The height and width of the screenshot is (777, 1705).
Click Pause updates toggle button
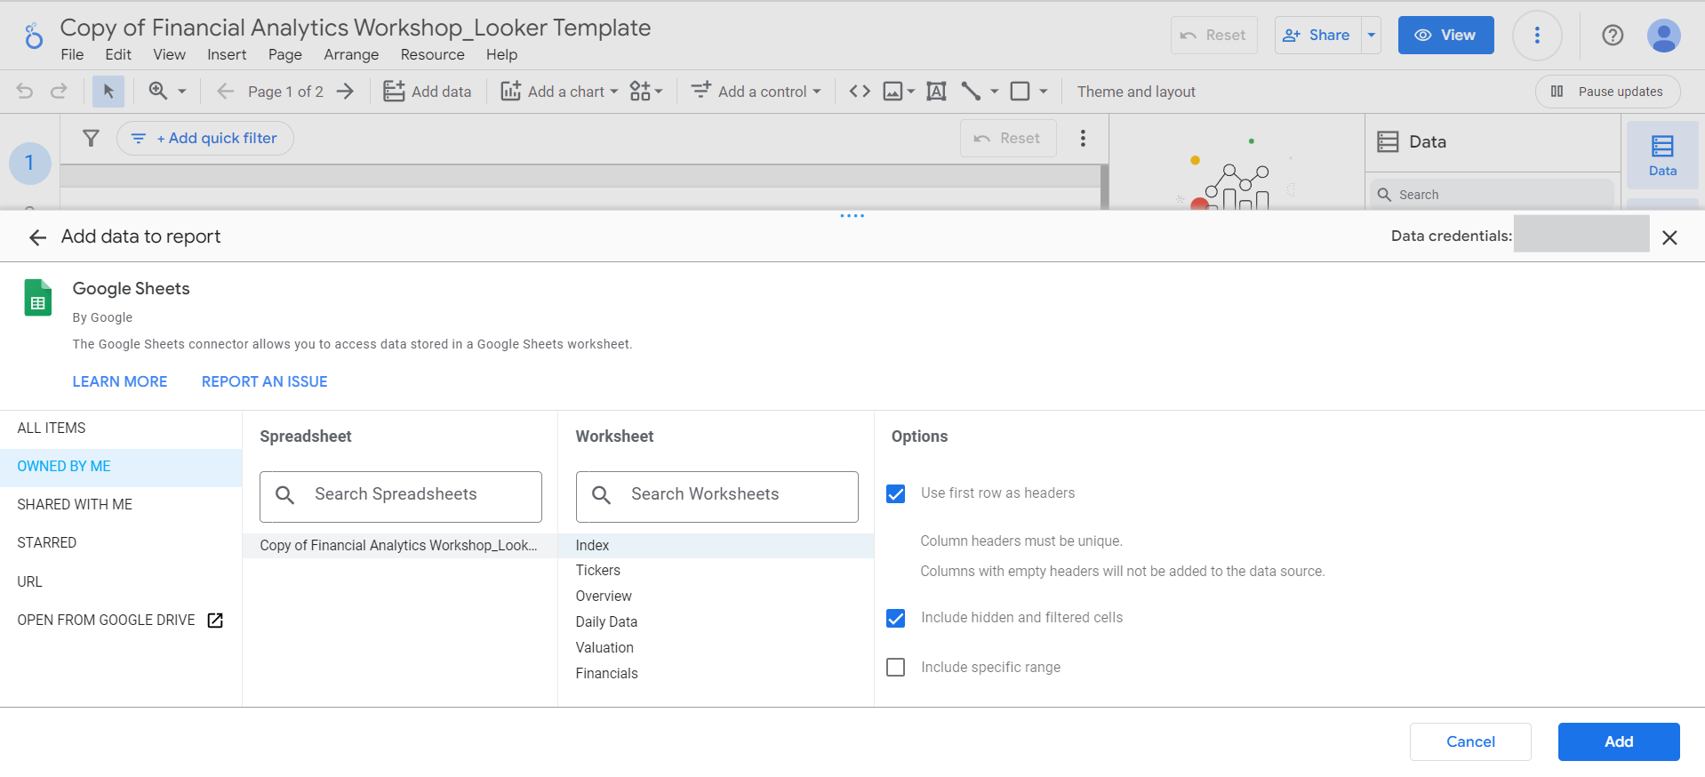1607,92
